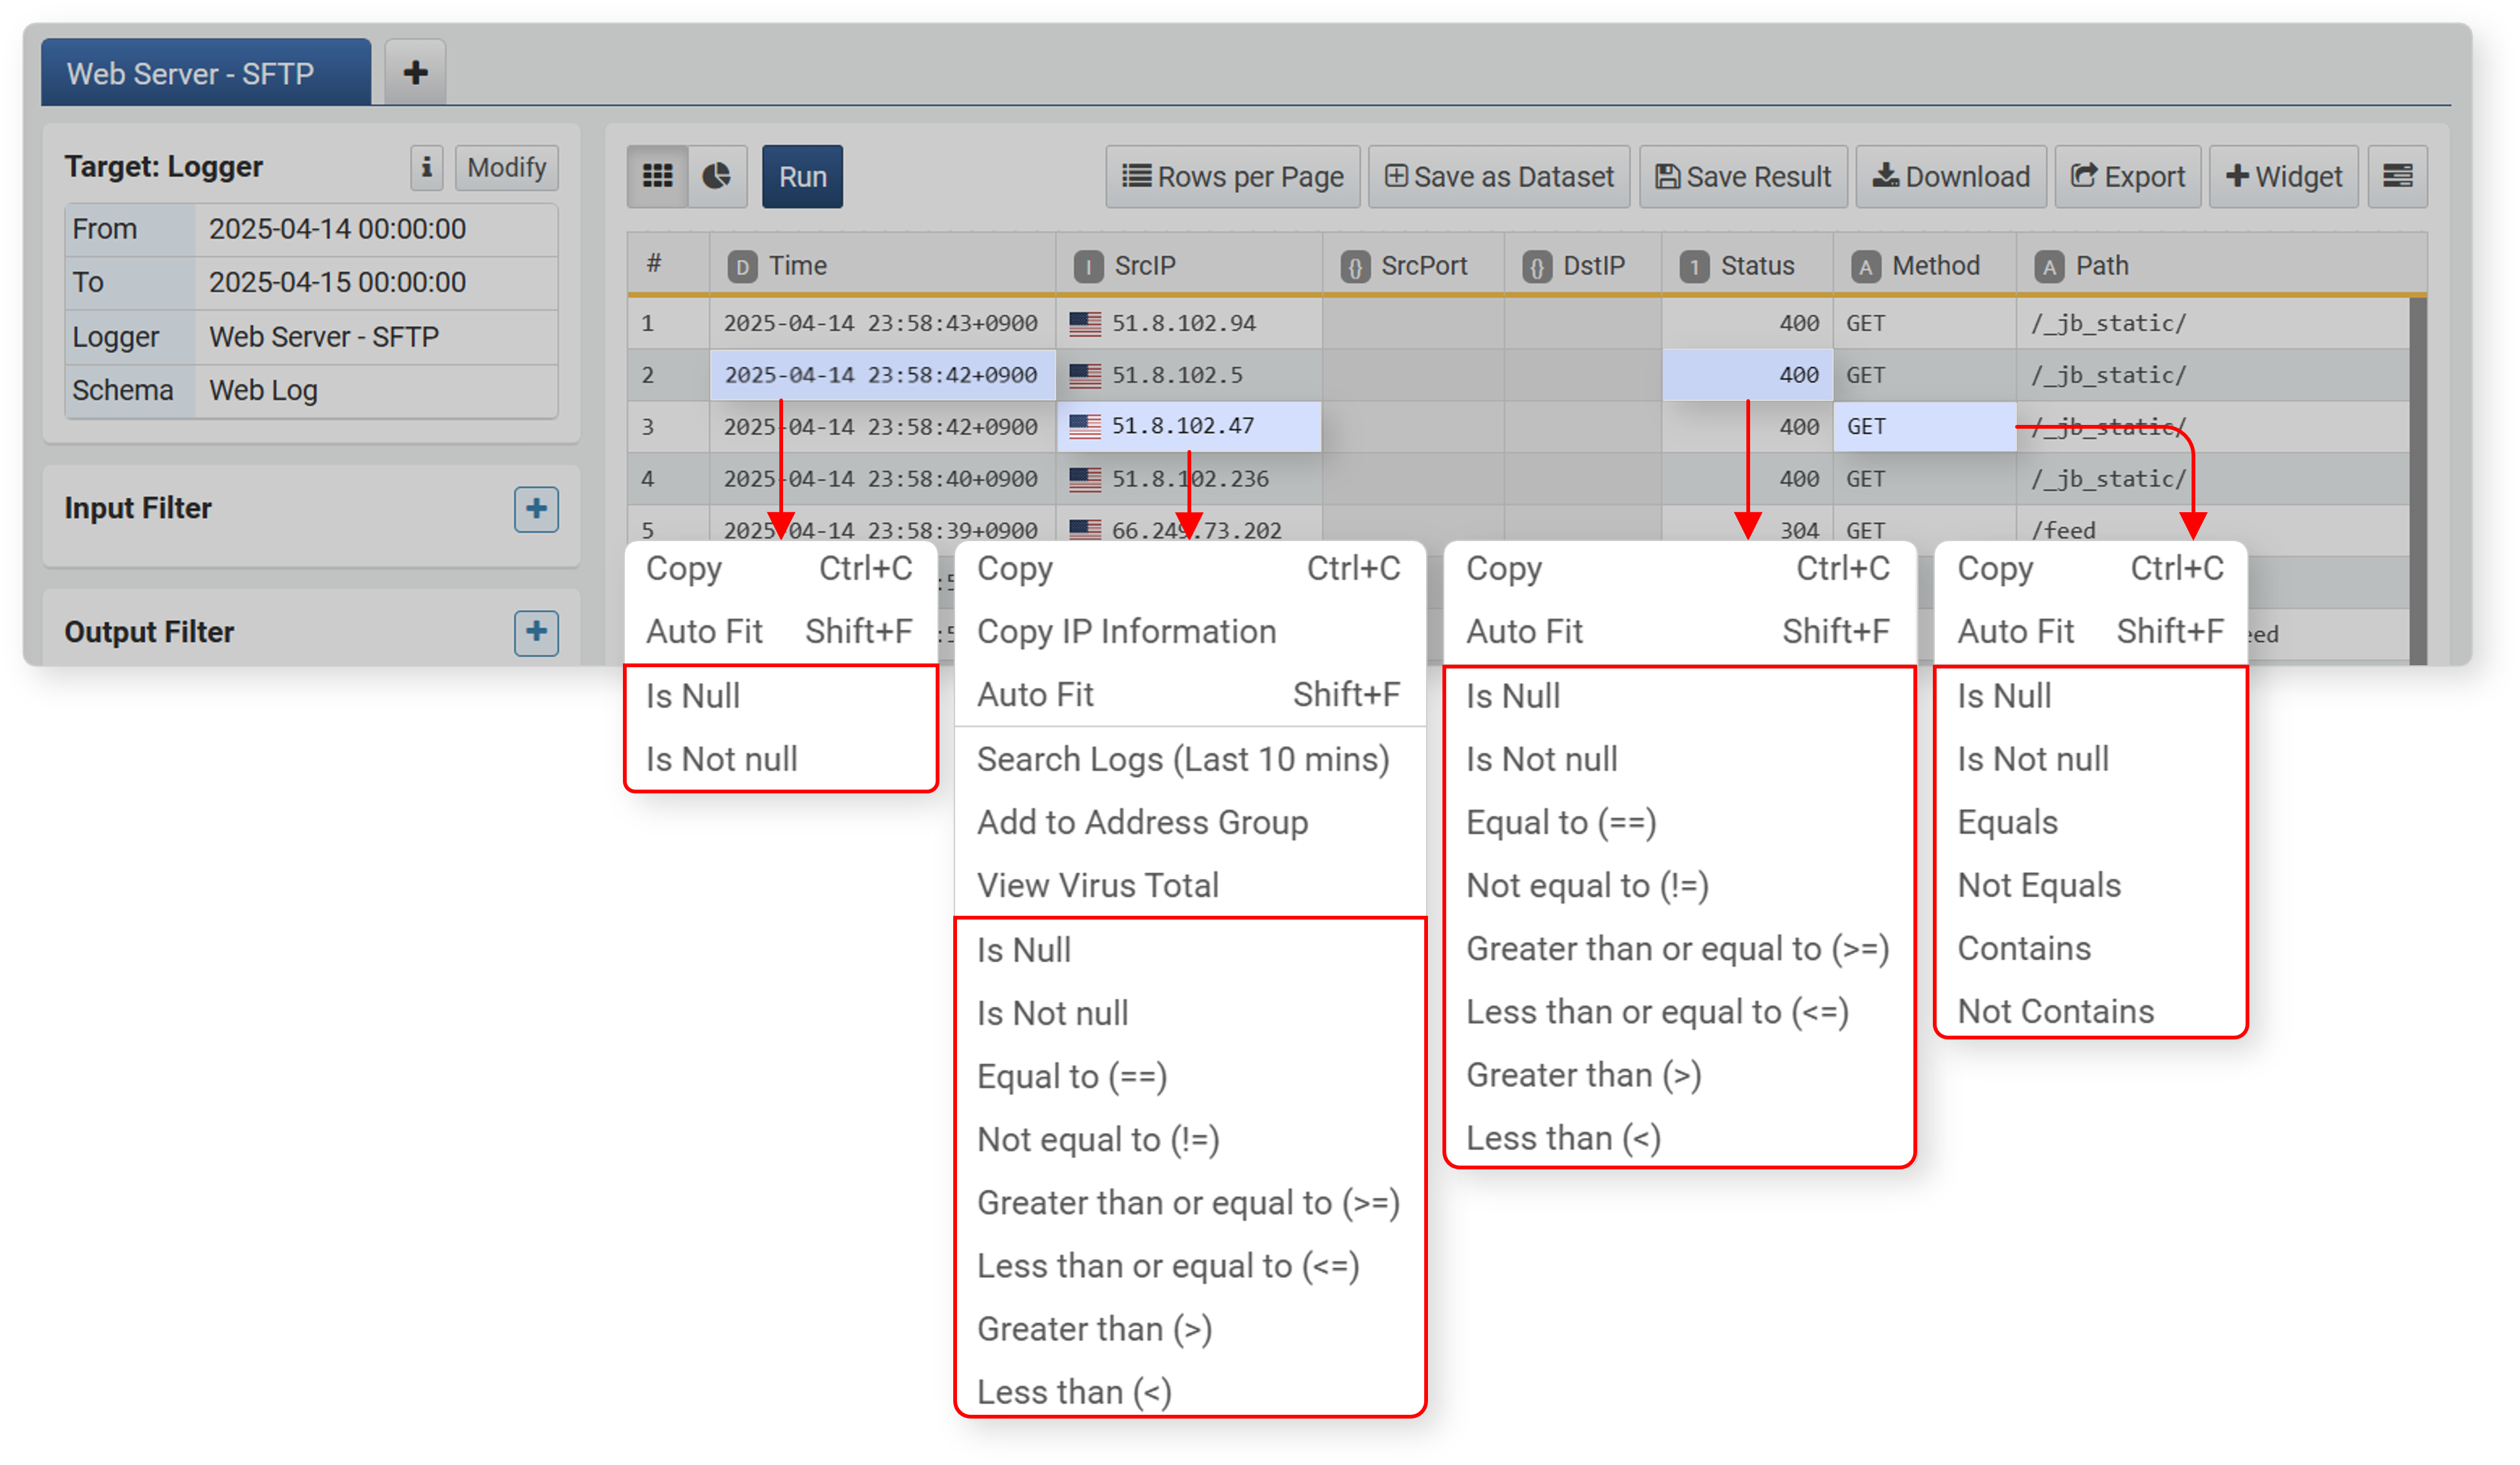Click the target info icon
2520x1465 pixels.
pos(426,167)
